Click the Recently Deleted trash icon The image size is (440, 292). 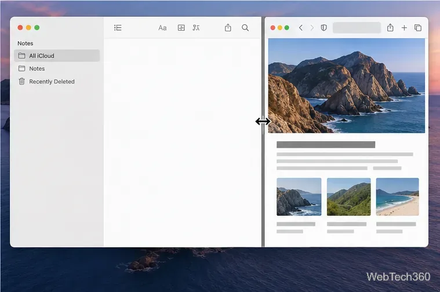21,81
